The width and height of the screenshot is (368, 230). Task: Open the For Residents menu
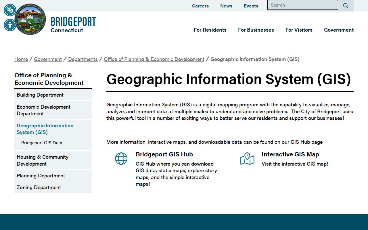click(210, 30)
